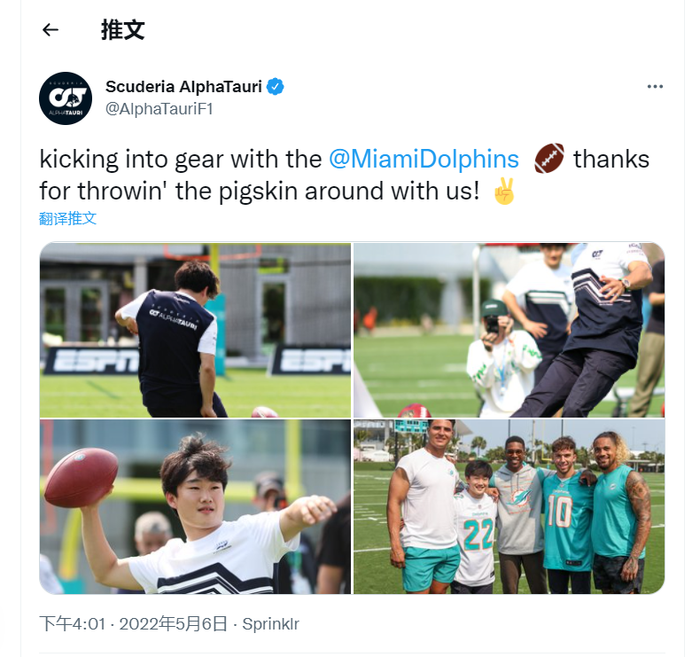Click the 推文 page header title
Screen dimensions: 700x657
click(123, 30)
